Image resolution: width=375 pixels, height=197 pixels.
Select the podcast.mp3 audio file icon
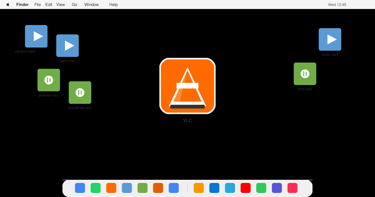point(49,80)
